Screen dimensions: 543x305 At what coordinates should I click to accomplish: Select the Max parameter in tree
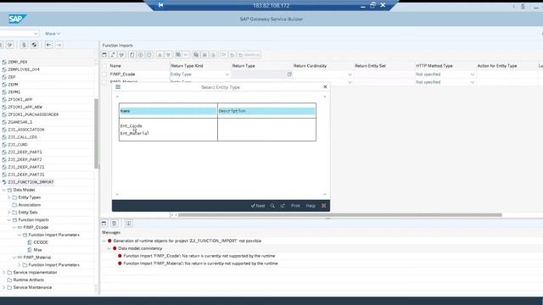point(37,250)
